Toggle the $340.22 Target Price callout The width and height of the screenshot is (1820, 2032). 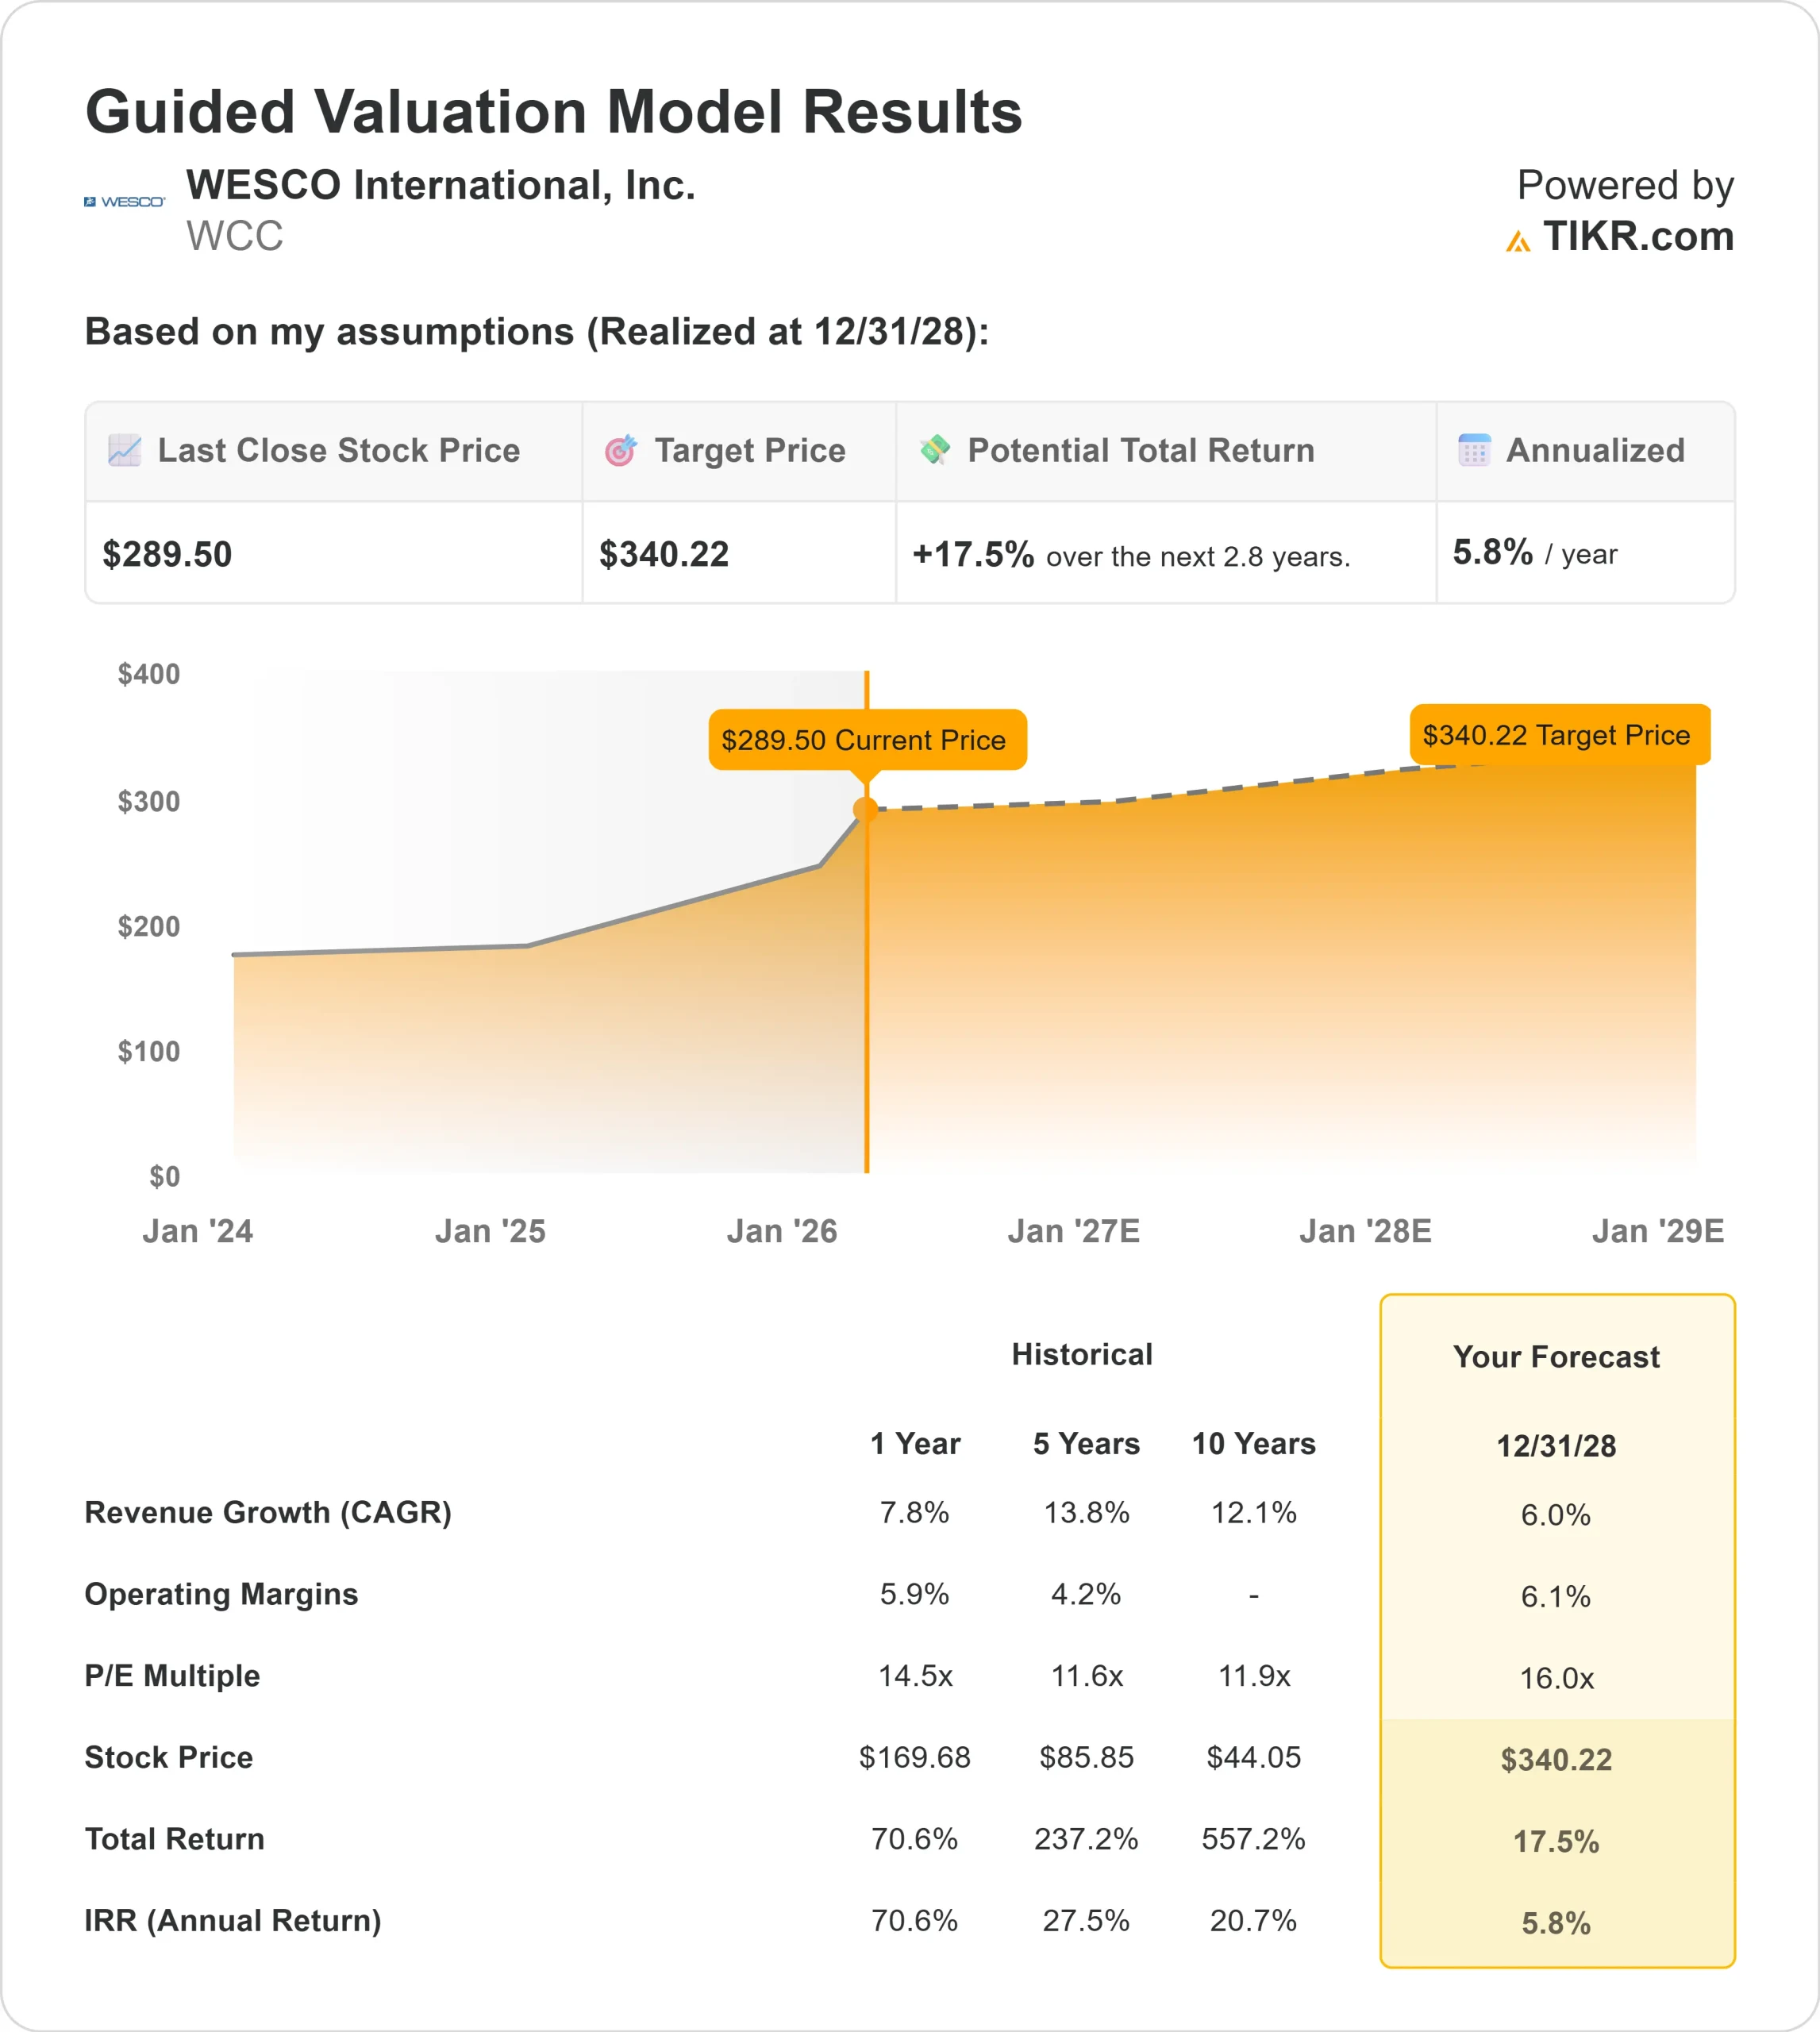pos(1560,735)
